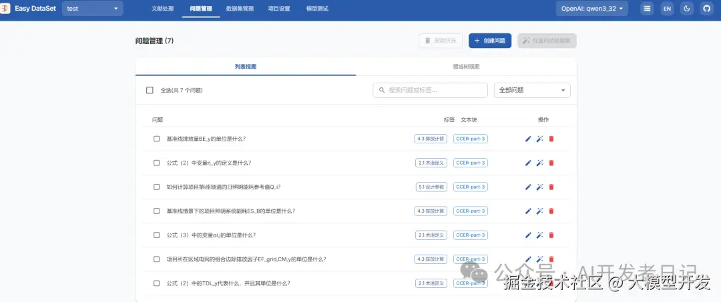Select checkbox for αi,j question row
The height and width of the screenshot is (302, 721).
(156, 235)
